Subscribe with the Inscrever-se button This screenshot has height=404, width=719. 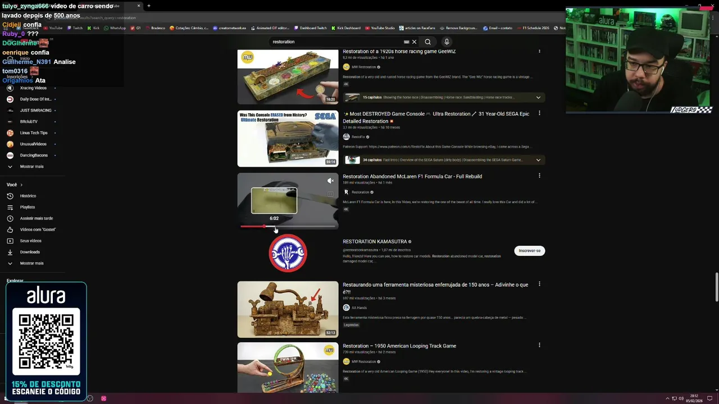(530, 251)
